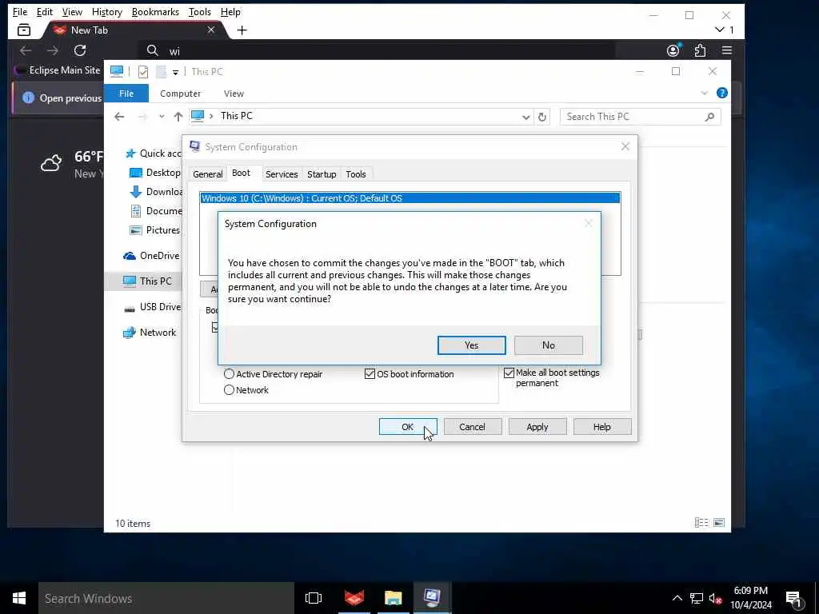Expand the address bar history dropdown
819x614 pixels.
pos(526,117)
